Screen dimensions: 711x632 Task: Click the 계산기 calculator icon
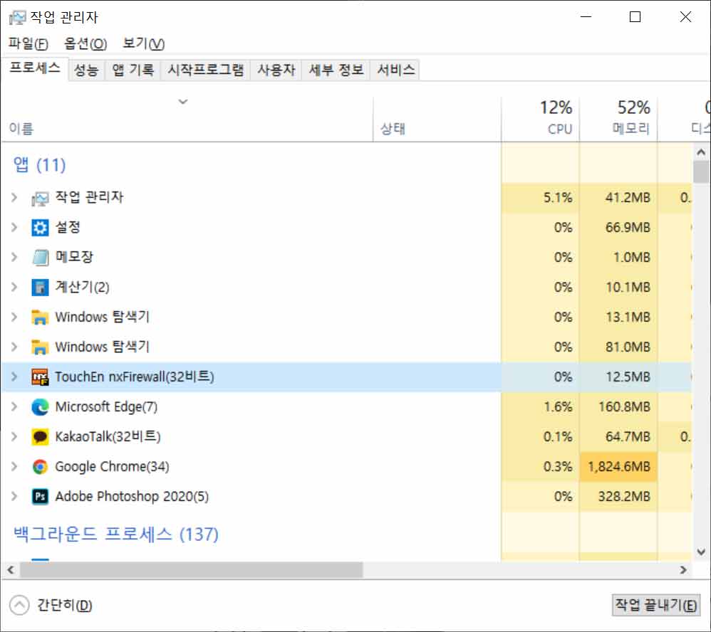point(40,288)
